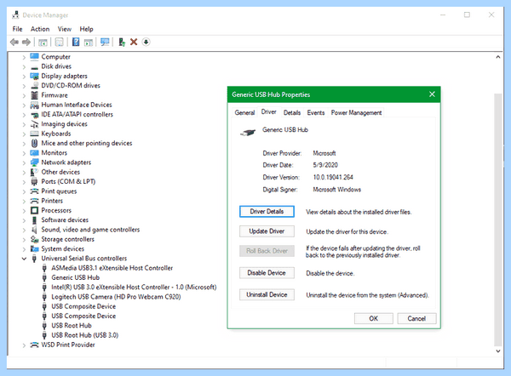The width and height of the screenshot is (511, 376).
Task: Select the DVD/CD-ROM drives icon
Action: (34, 86)
